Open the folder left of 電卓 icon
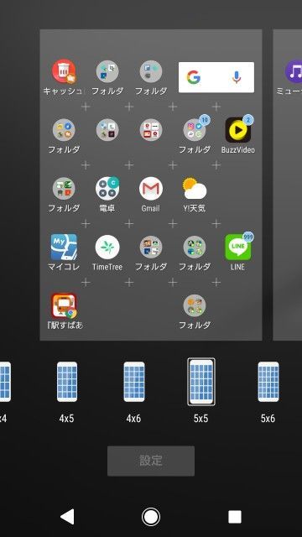302x537 pixels. click(x=64, y=188)
